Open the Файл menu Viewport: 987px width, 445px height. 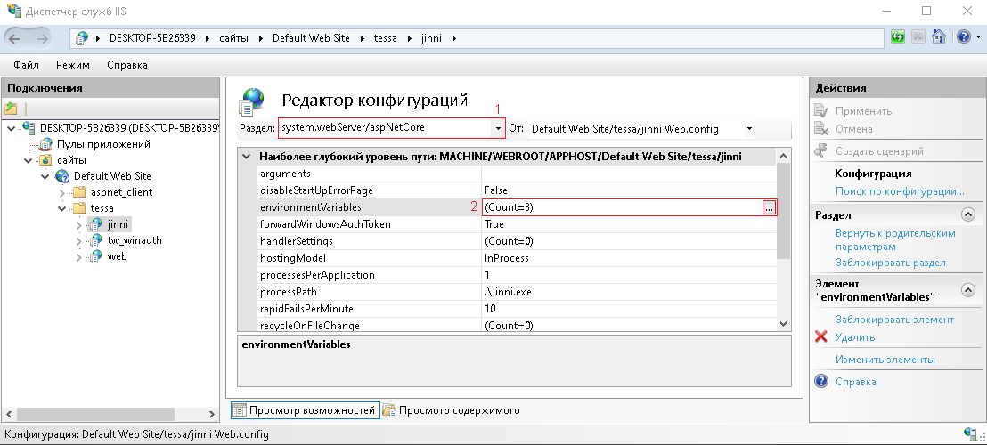(26, 65)
